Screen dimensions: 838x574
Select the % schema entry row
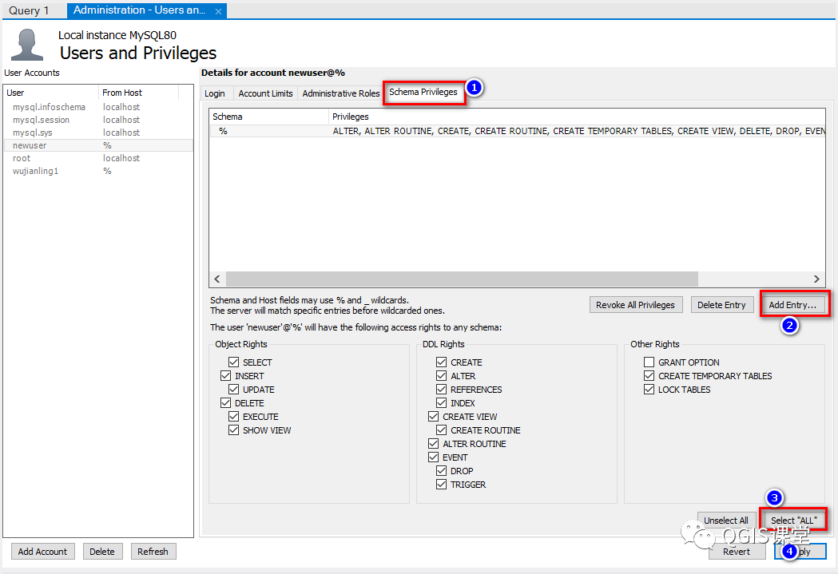(x=518, y=131)
